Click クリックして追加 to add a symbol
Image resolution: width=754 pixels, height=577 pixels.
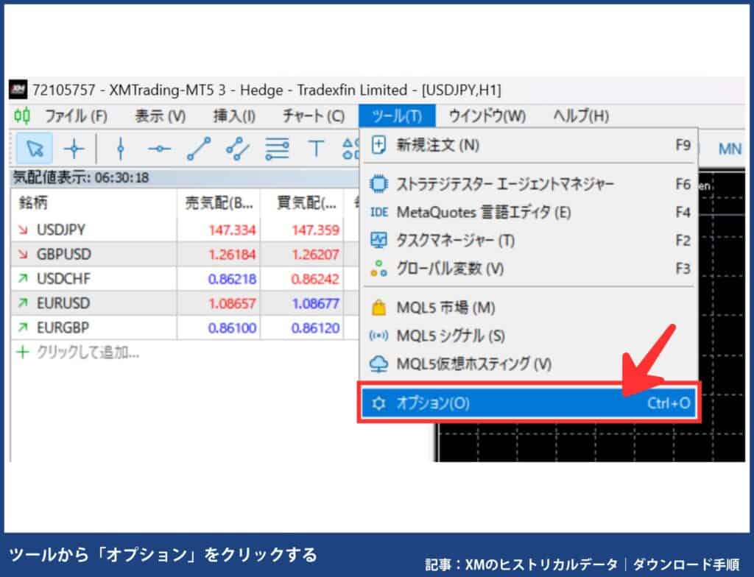click(66, 352)
